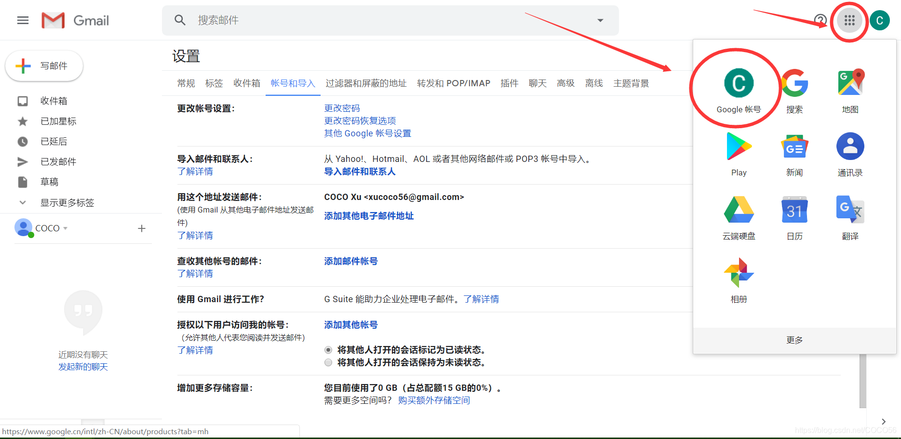The image size is (901, 439).
Task: Open 已发邮件 sent folder
Action: [x=58, y=161]
